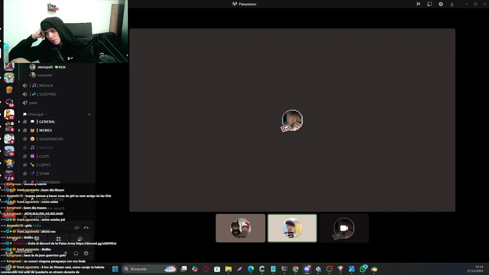Toggle the headphones deafen button
The width and height of the screenshot is (489, 275).
coord(76,253)
